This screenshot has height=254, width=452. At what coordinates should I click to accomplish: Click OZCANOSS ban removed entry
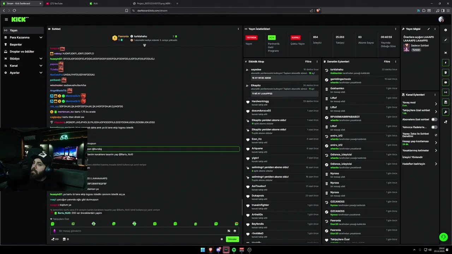click(361, 203)
